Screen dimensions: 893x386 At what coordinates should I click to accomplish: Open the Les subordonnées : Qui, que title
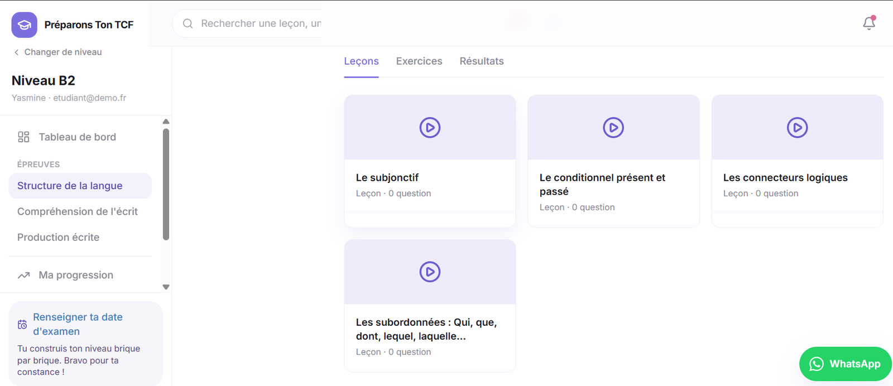(x=426, y=329)
